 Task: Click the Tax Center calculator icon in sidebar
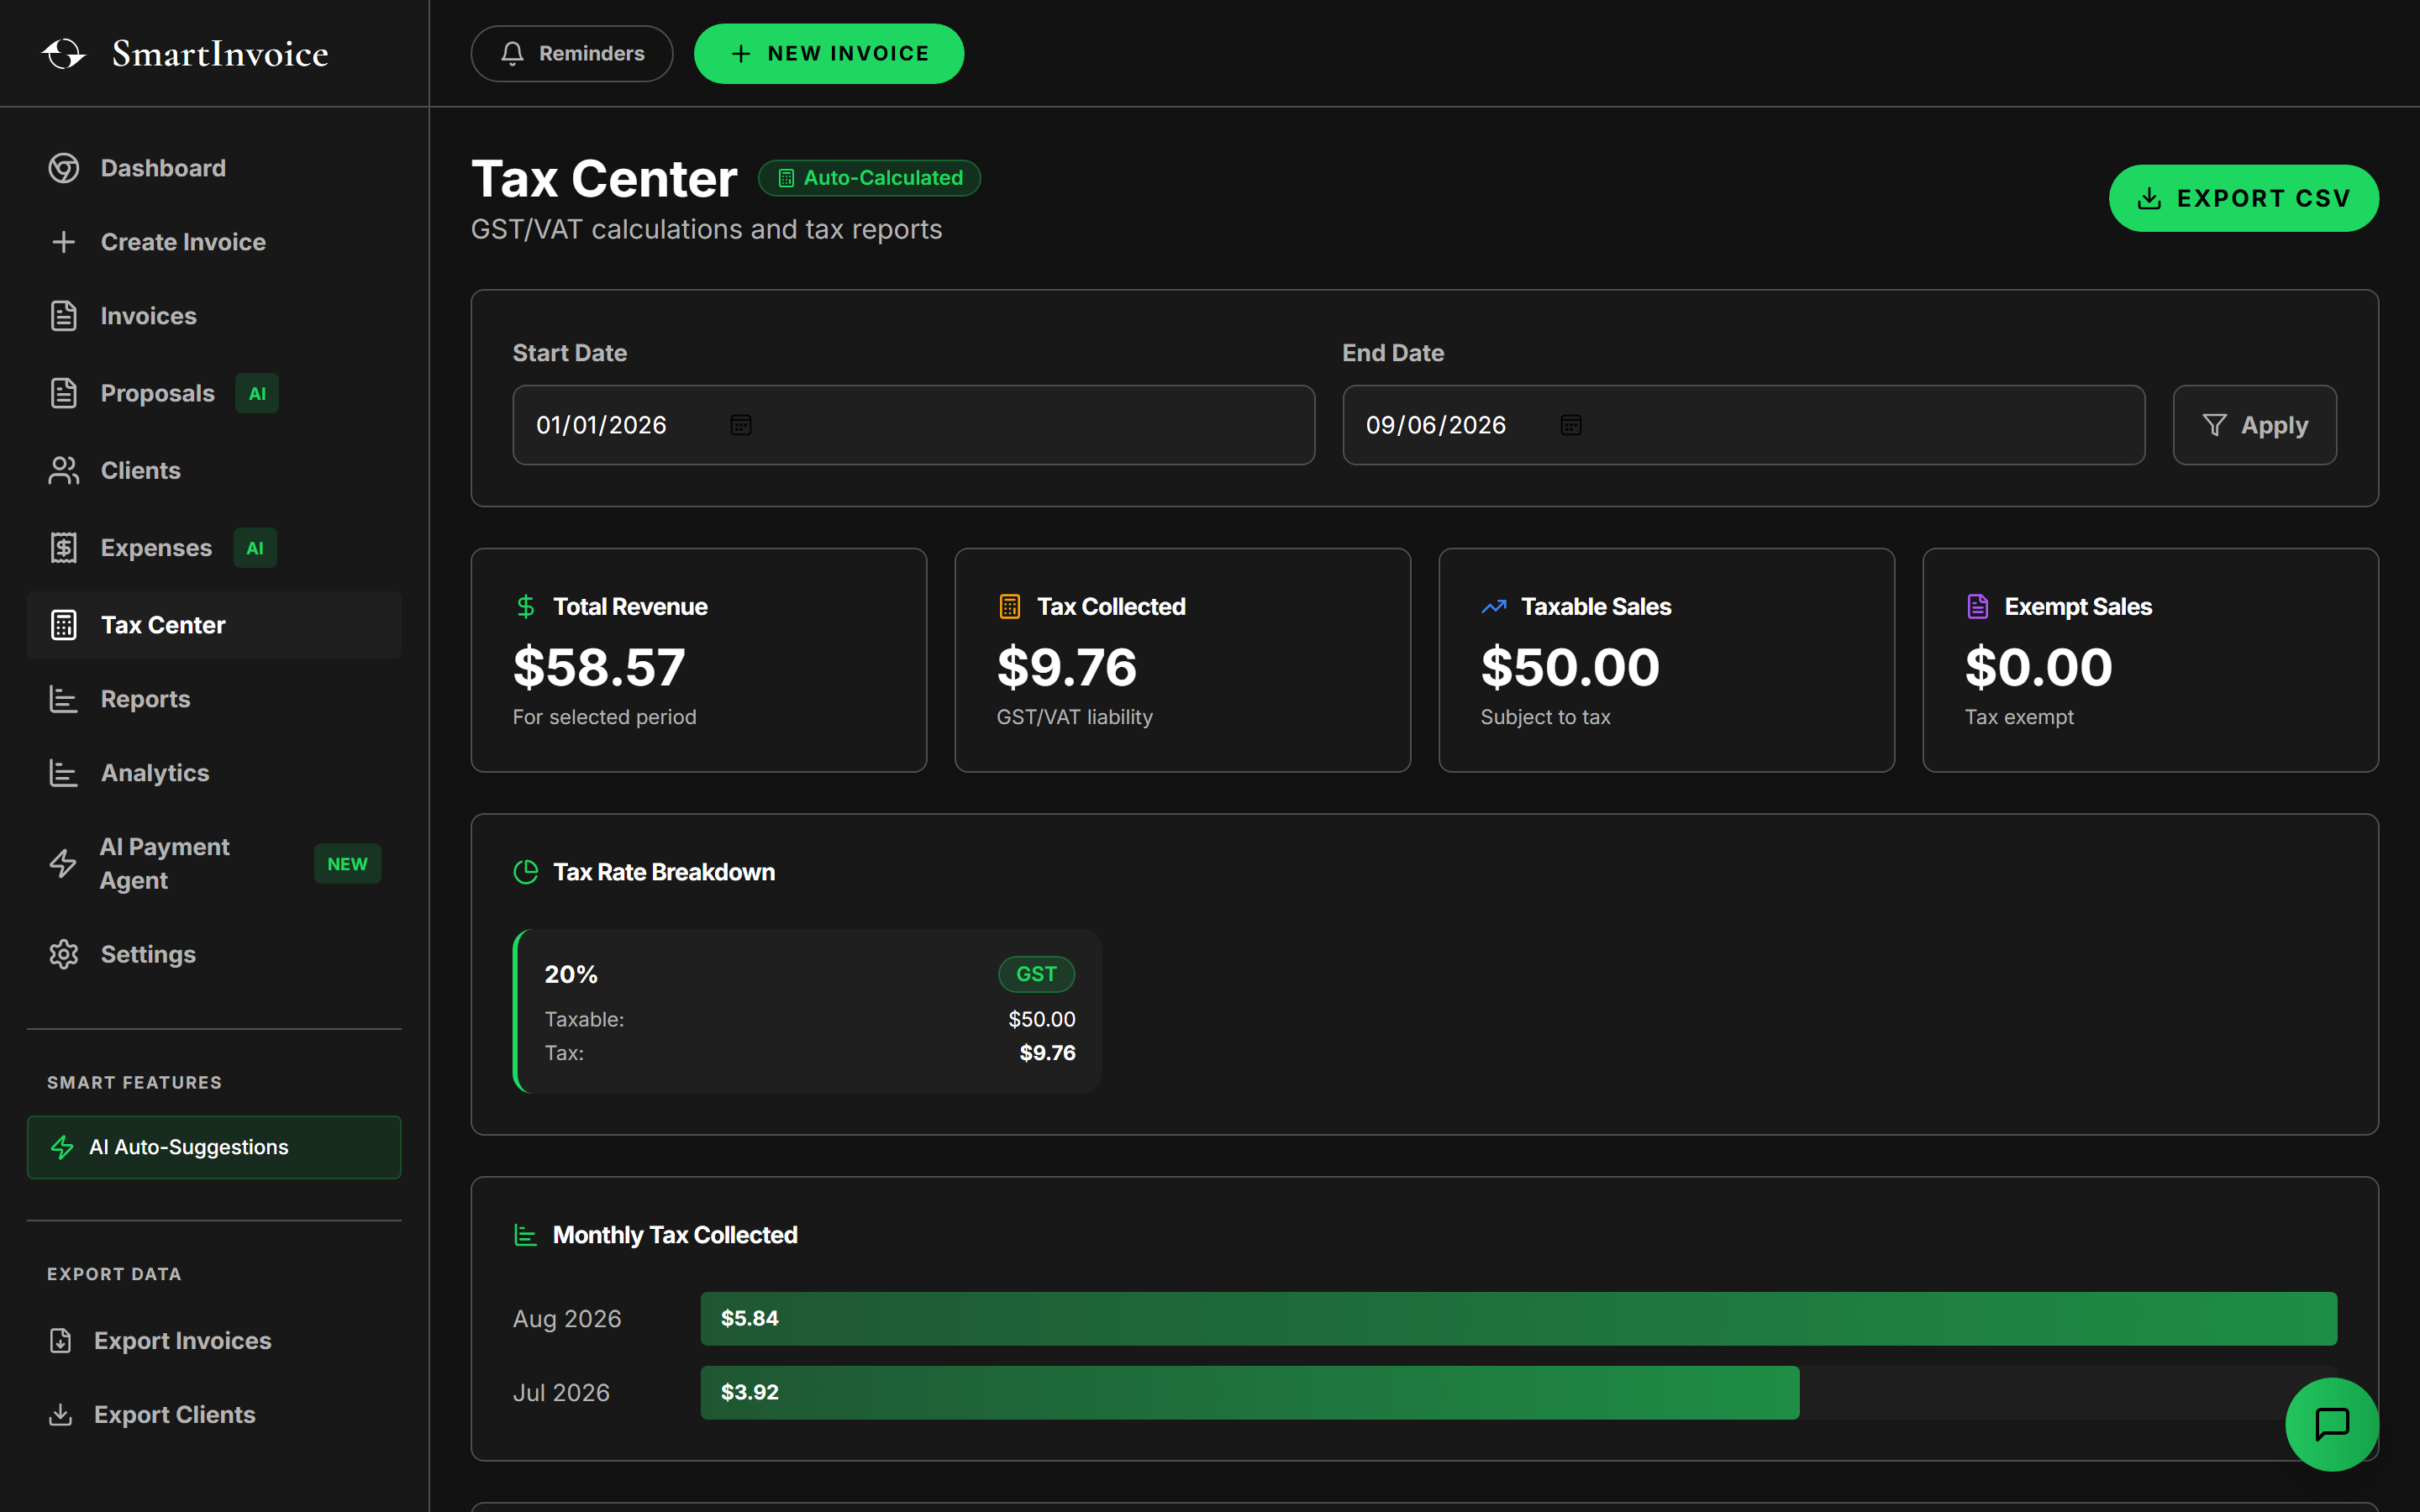tap(64, 625)
